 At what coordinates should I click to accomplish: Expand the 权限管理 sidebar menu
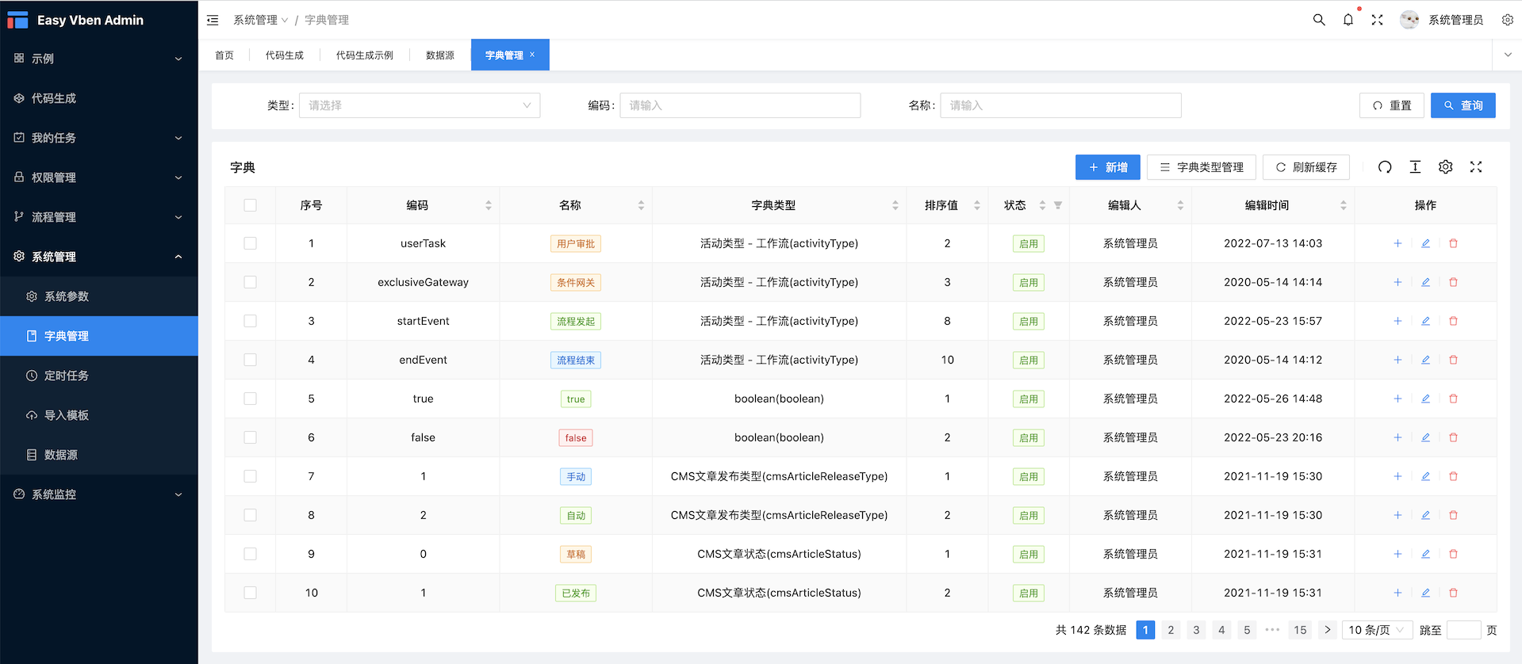(x=99, y=177)
